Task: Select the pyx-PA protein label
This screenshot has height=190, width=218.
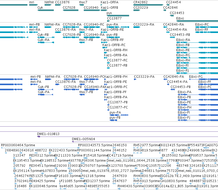Action: (x=115, y=113)
